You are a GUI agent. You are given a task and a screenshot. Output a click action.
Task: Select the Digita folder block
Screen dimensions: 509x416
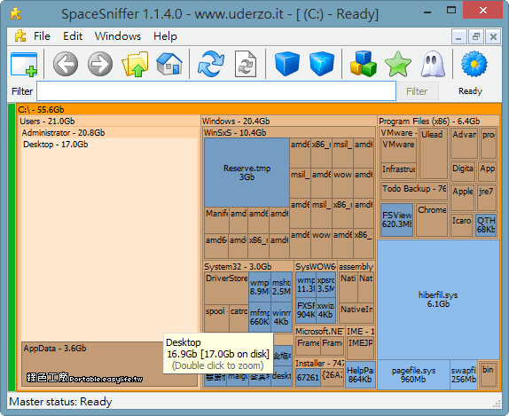pyautogui.click(x=463, y=171)
